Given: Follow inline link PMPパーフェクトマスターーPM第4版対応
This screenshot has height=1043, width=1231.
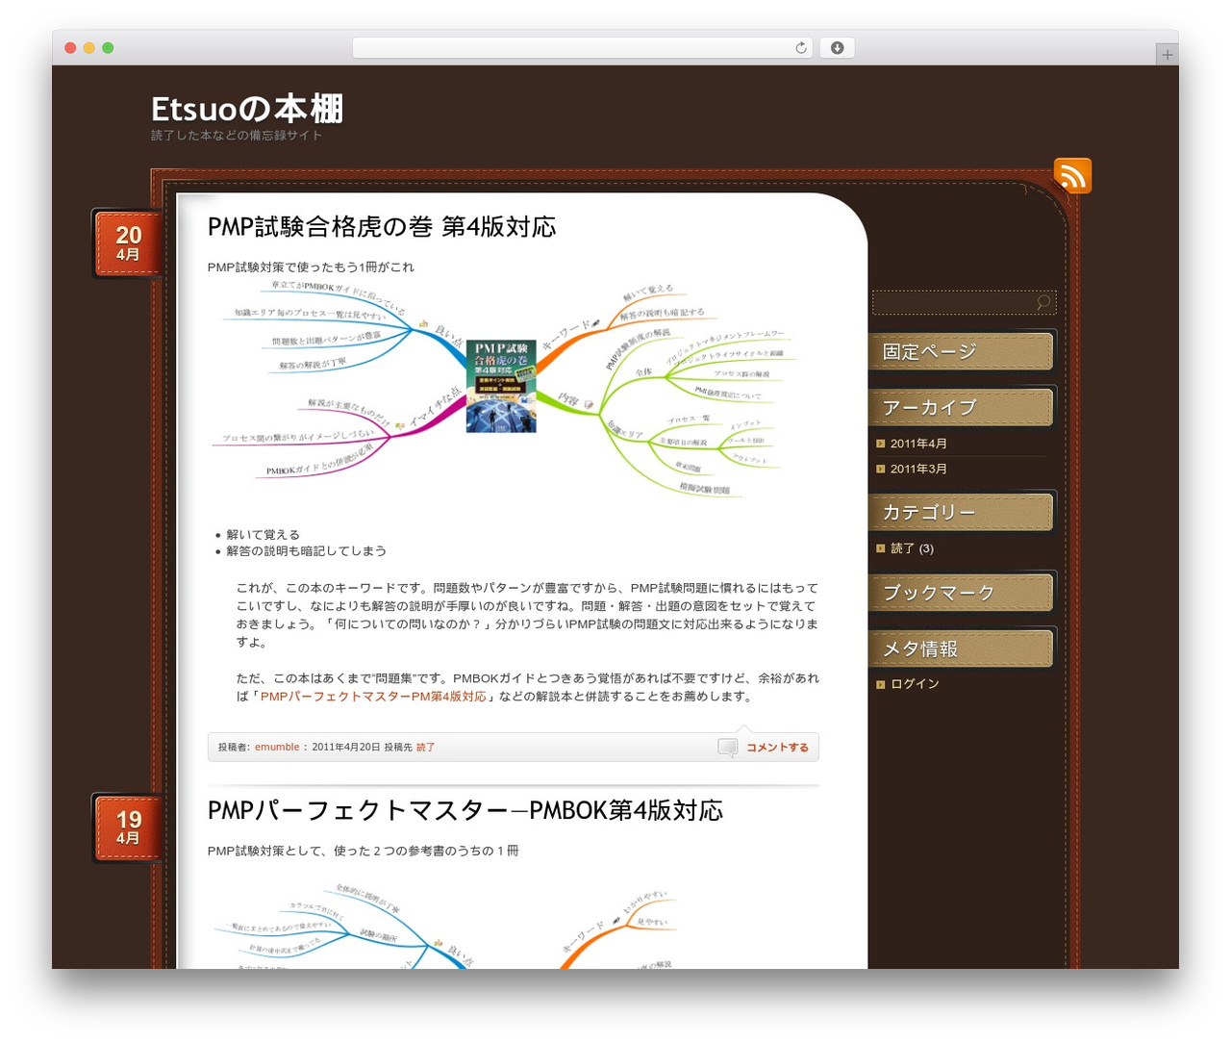Looking at the screenshot, I should click(373, 697).
